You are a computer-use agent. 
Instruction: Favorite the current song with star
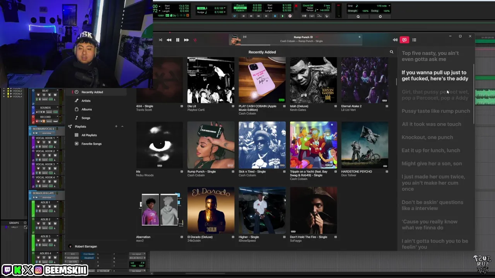359,37
